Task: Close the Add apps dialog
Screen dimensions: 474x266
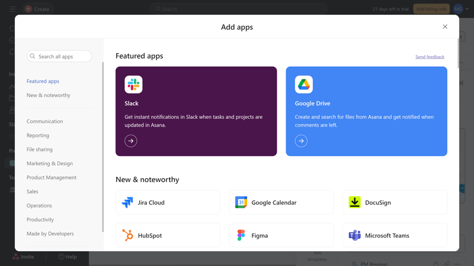Action: point(445,27)
